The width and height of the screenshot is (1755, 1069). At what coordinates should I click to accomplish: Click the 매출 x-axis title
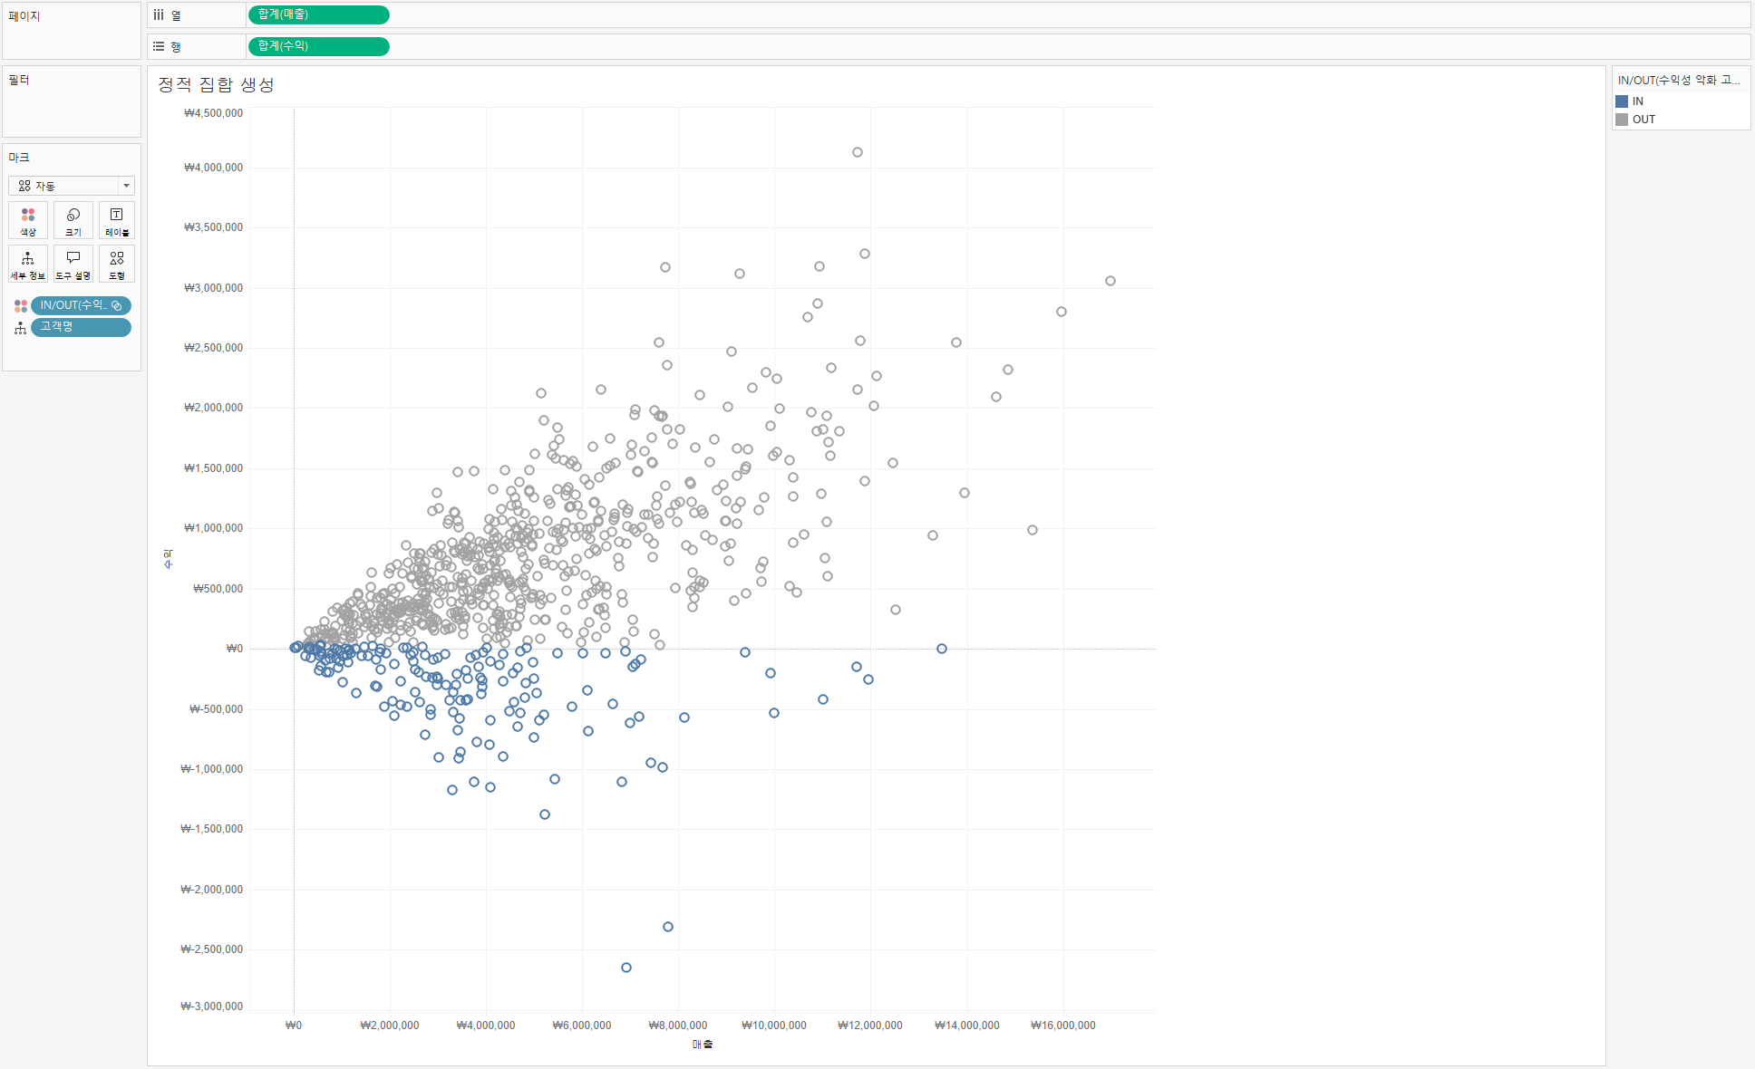703,1045
